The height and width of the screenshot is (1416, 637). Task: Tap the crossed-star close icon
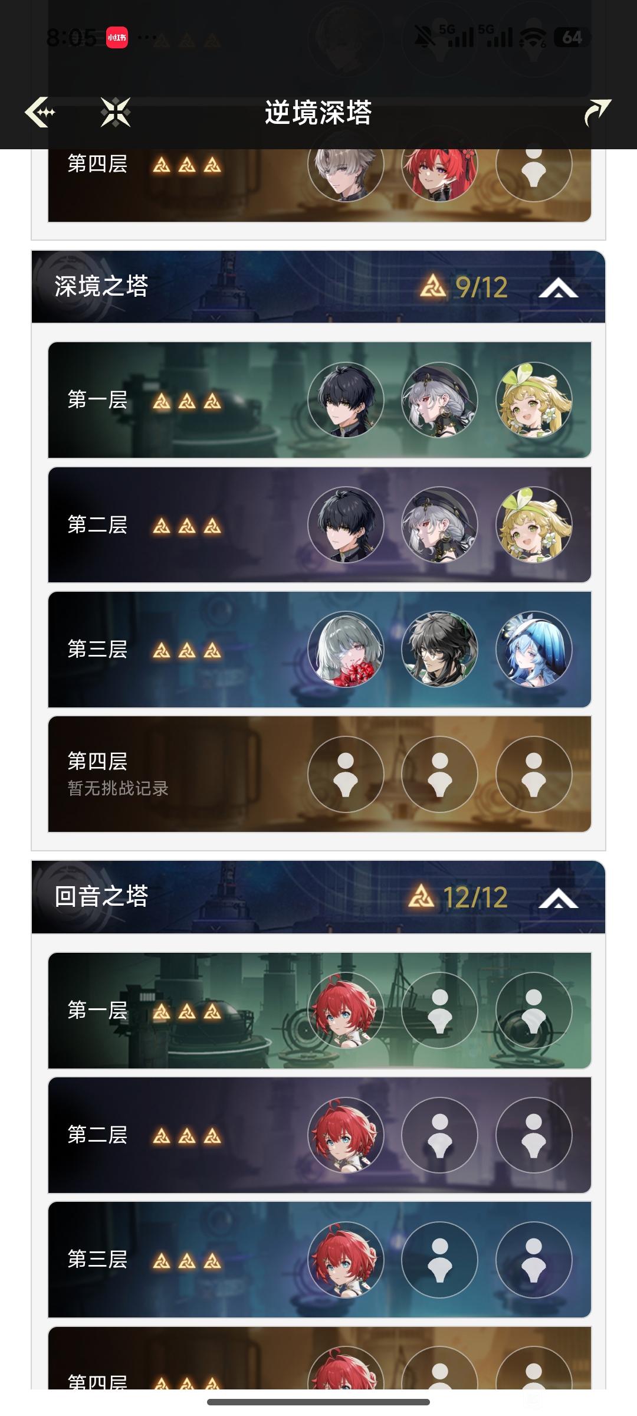(x=115, y=112)
